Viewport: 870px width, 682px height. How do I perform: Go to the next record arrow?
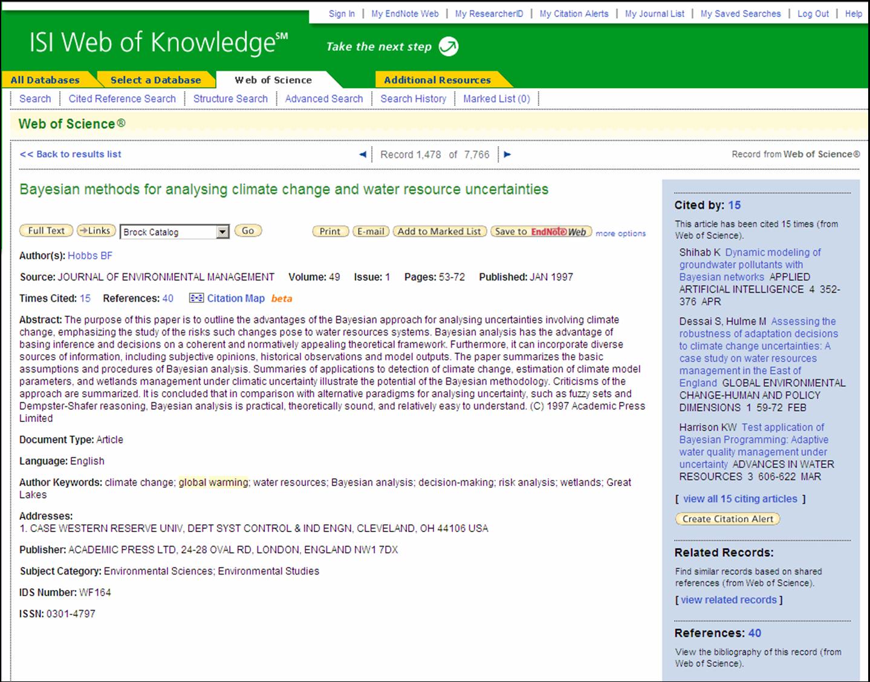pos(507,154)
